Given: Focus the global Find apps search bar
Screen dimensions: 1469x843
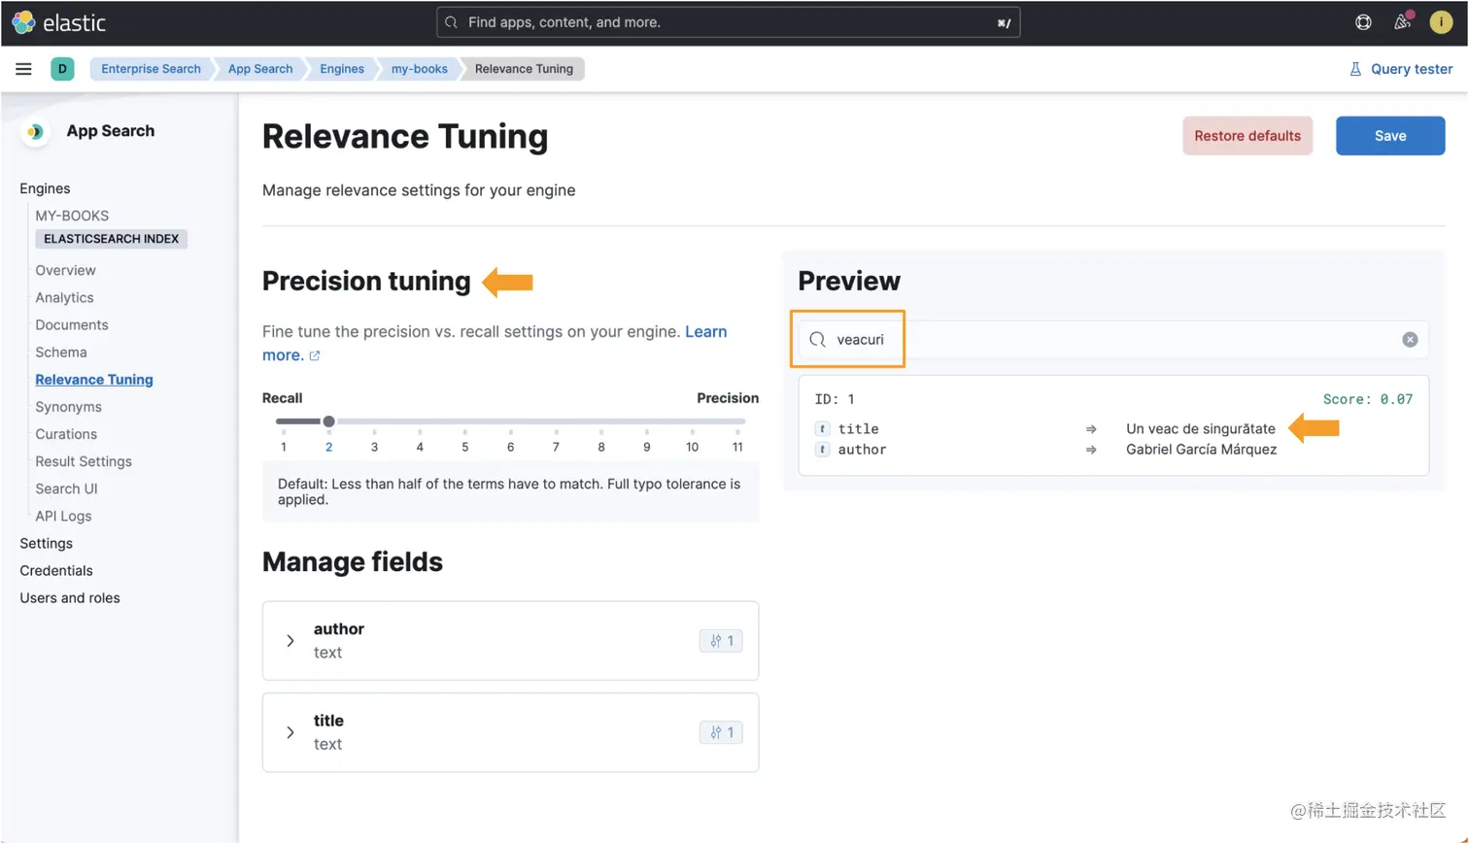Looking at the screenshot, I should tap(729, 22).
